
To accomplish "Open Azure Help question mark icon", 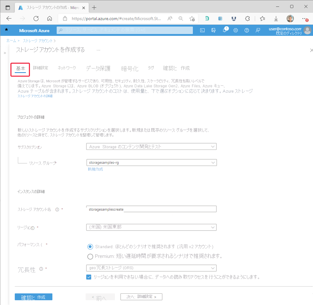I will [247, 30].
